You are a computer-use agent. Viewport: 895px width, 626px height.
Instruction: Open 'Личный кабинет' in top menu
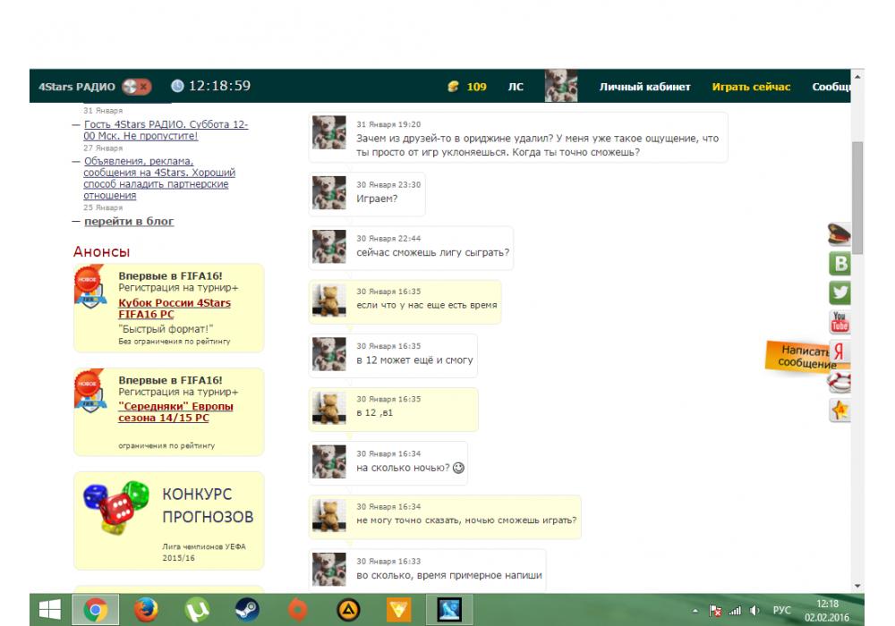(x=644, y=87)
